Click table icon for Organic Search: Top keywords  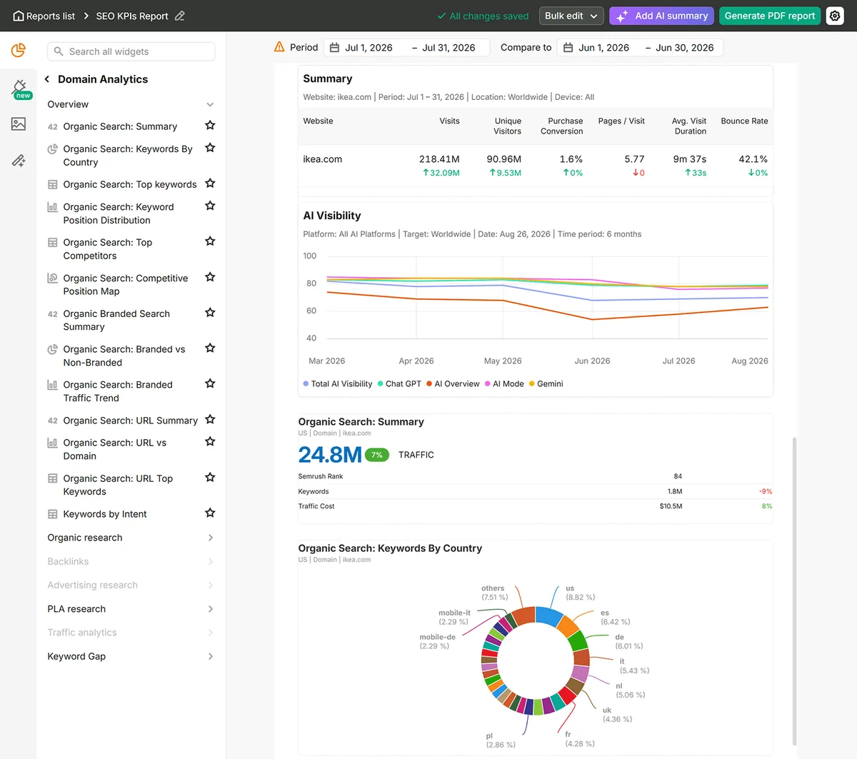pyautogui.click(x=53, y=185)
